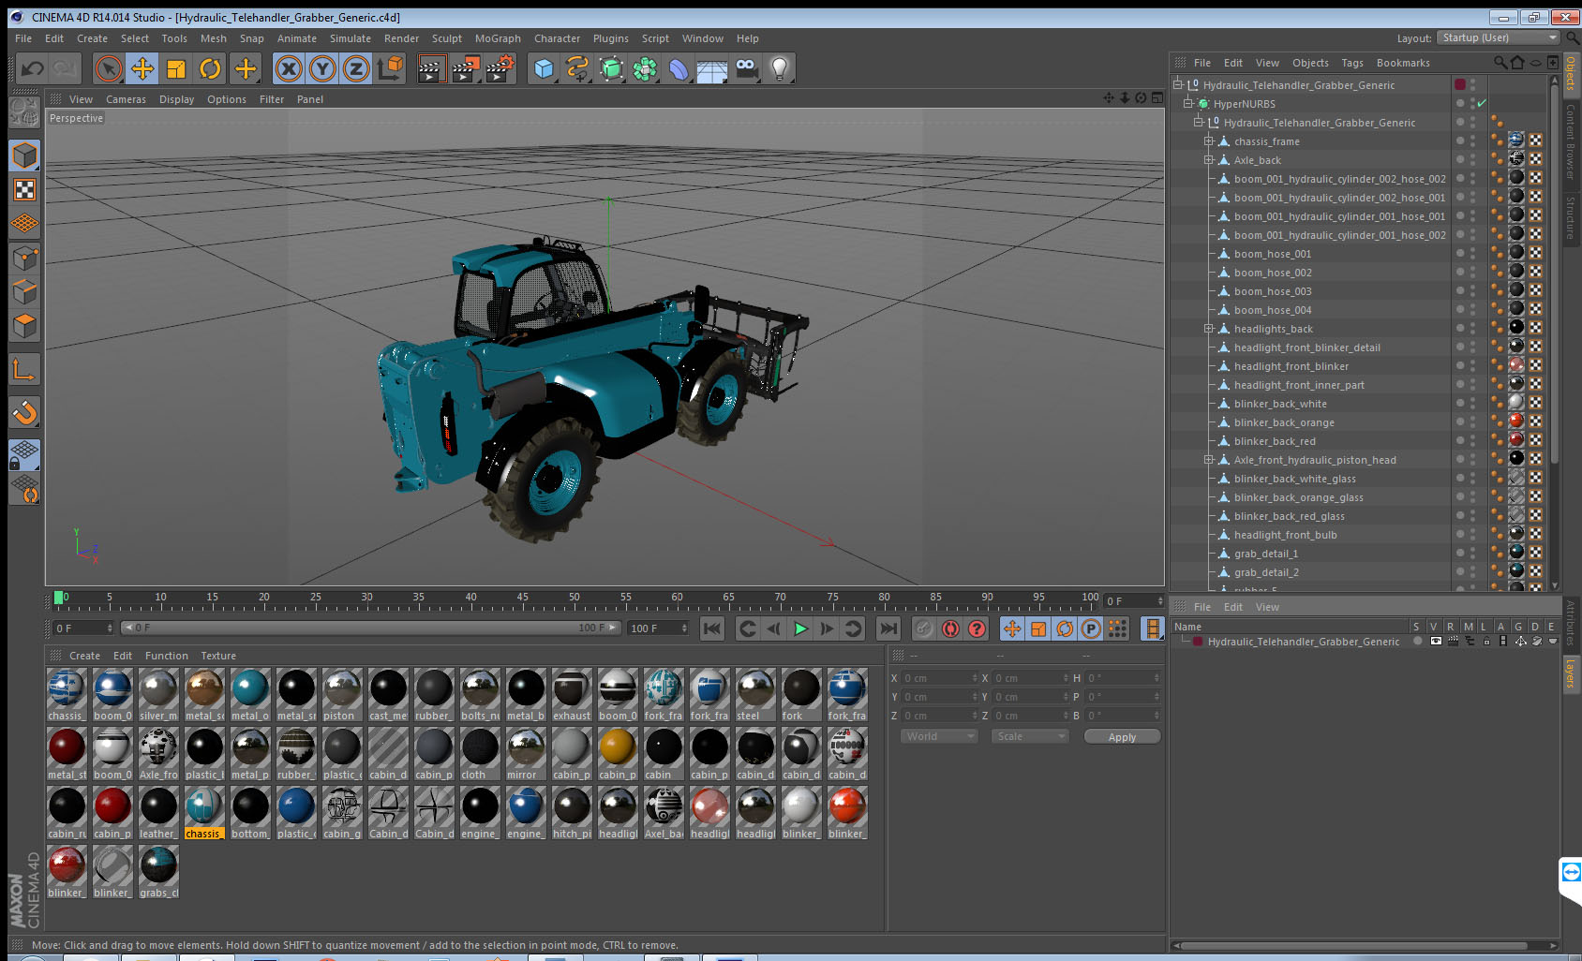Screen dimensions: 1582x961
Task: Go to end of animation
Action: (x=888, y=628)
